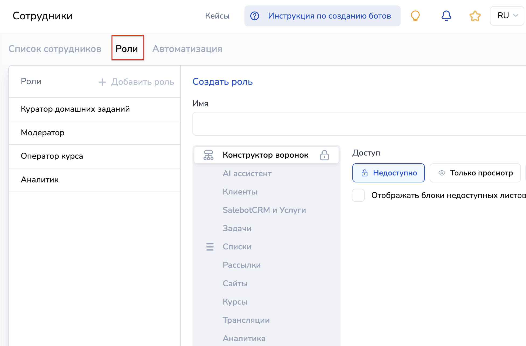526x346 pixels.
Task: Click the plus icon for adding role
Action: click(102, 82)
